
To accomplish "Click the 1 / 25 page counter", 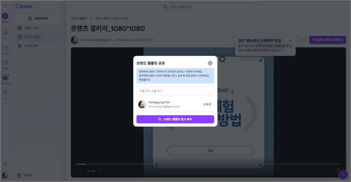I will 91,171.
